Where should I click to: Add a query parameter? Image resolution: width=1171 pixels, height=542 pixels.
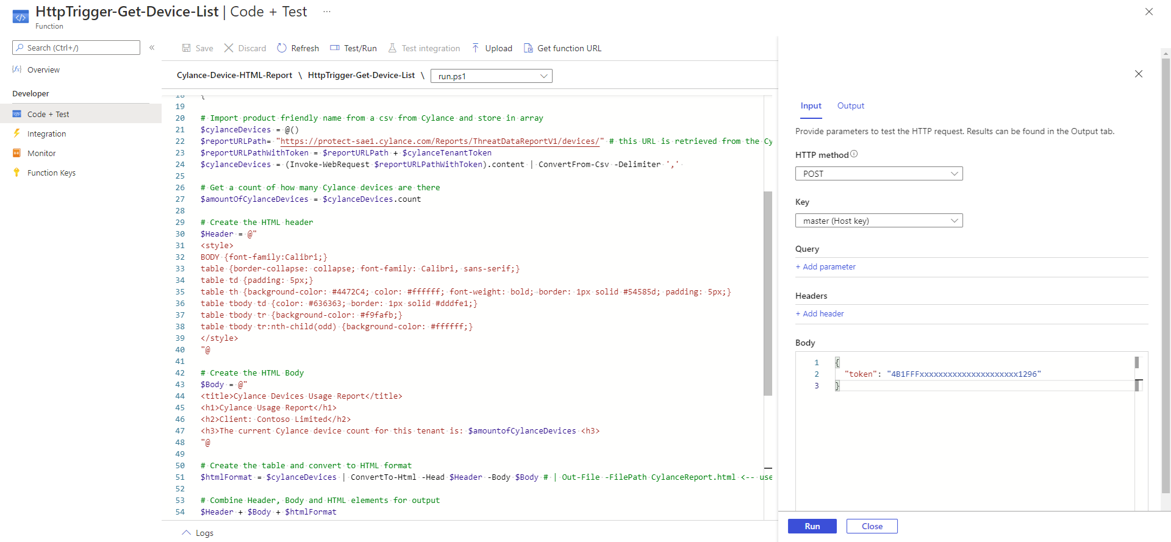click(826, 266)
